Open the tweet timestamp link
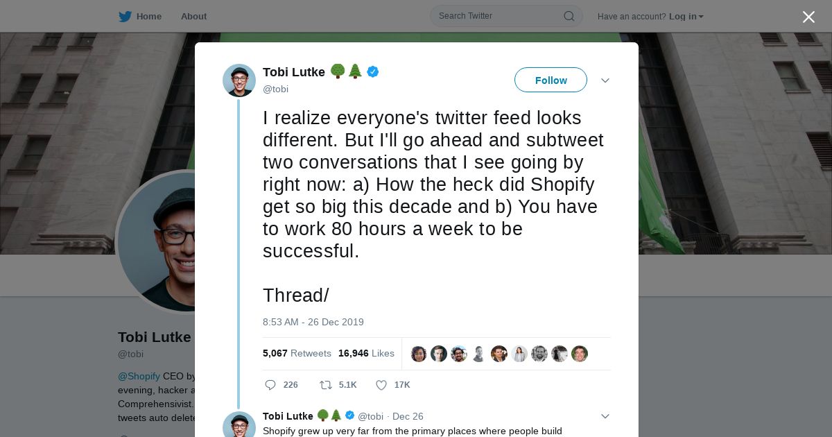 [x=313, y=322]
